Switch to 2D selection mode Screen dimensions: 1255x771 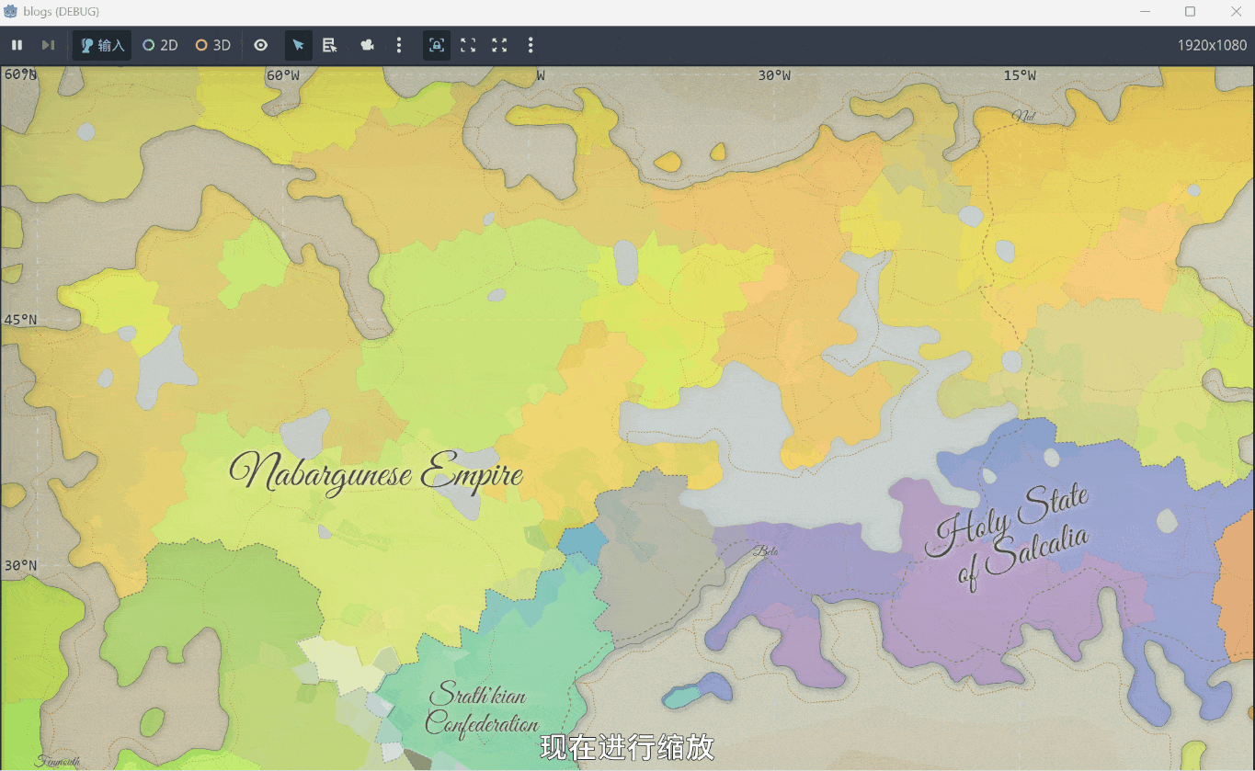[x=160, y=45]
